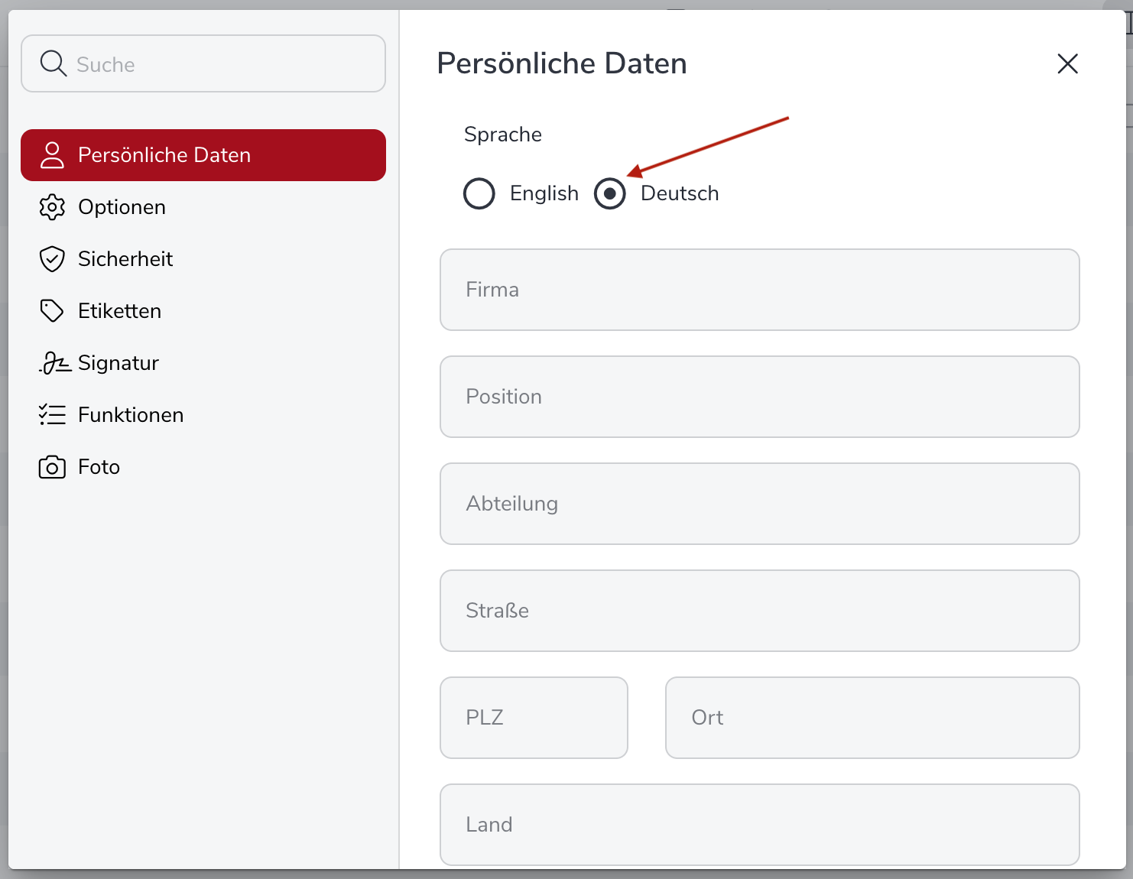Close the Persönliche Daten dialog
Viewport: 1133px width, 879px height.
[x=1067, y=63]
